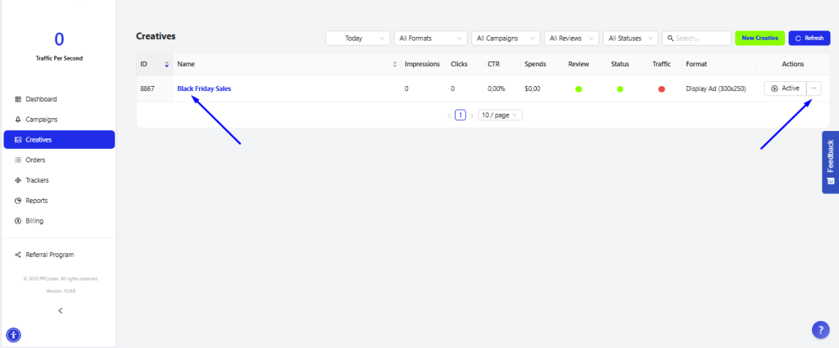The image size is (839, 348).
Task: Click into the Search input field
Action: point(701,38)
